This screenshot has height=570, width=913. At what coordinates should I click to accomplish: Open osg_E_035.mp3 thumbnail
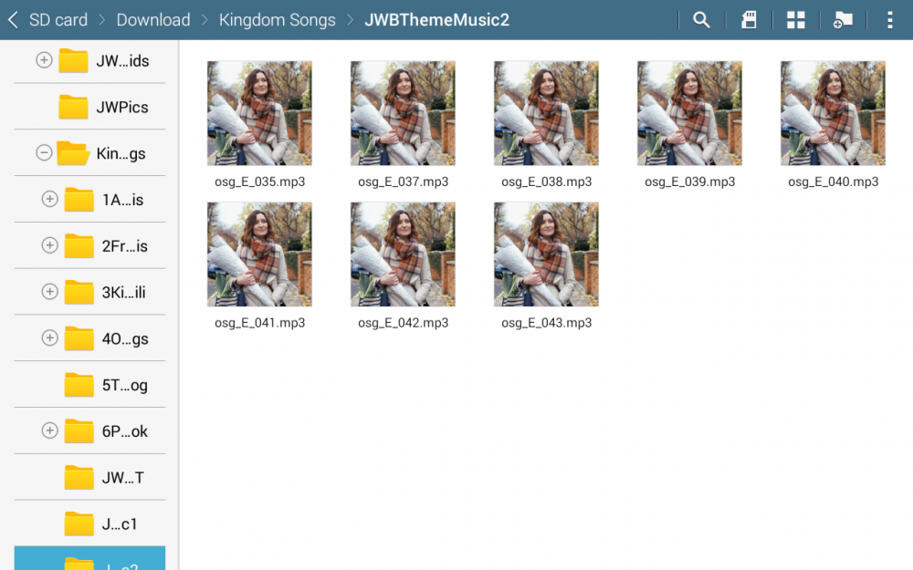(x=259, y=113)
